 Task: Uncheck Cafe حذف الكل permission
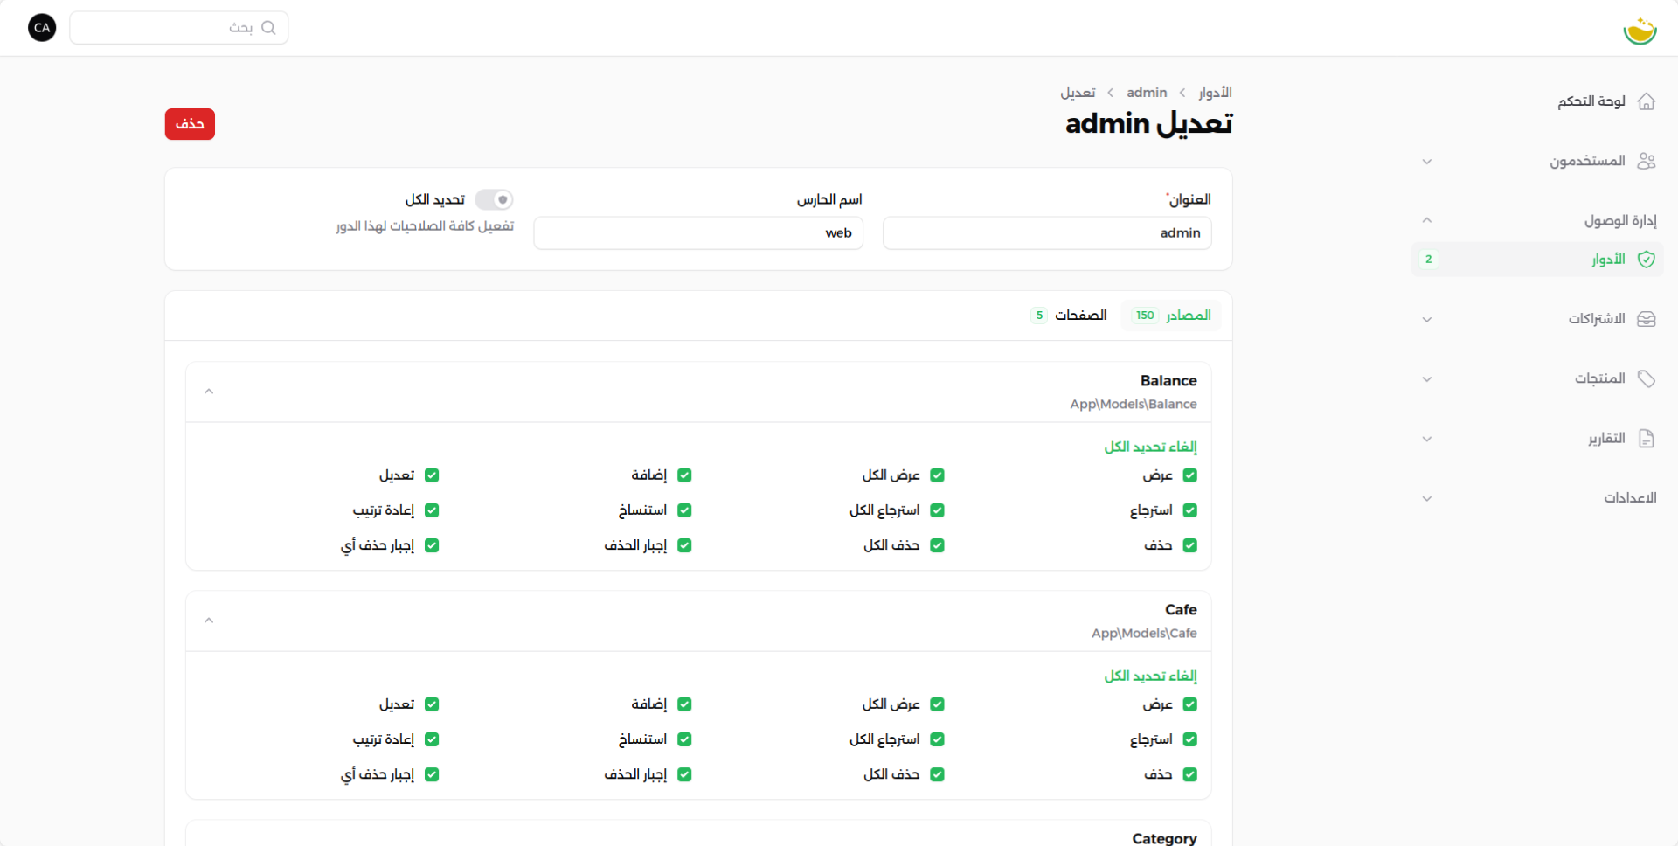[x=937, y=774]
